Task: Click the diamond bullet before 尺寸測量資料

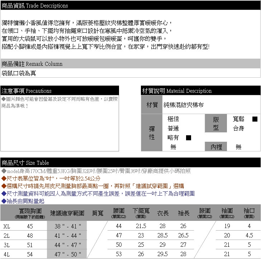Action: point(4,194)
